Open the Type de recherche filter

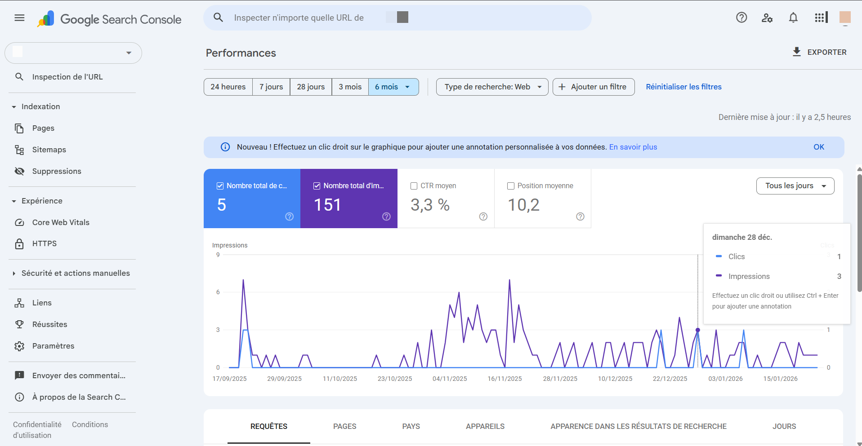tap(491, 87)
